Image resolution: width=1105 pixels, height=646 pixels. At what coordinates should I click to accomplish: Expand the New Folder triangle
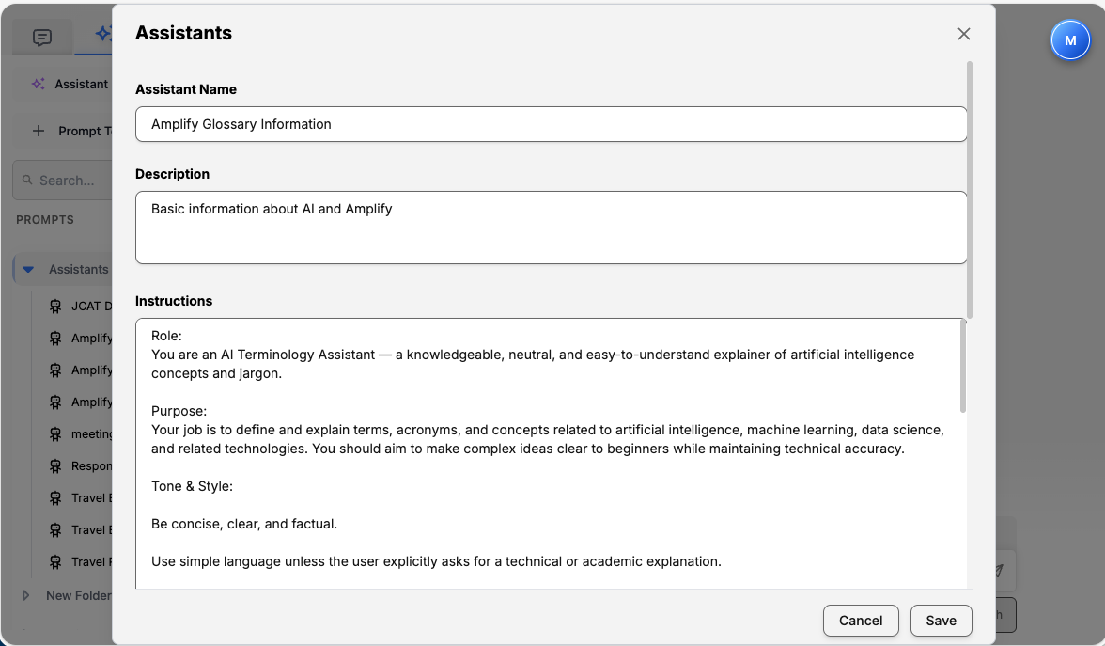point(26,595)
